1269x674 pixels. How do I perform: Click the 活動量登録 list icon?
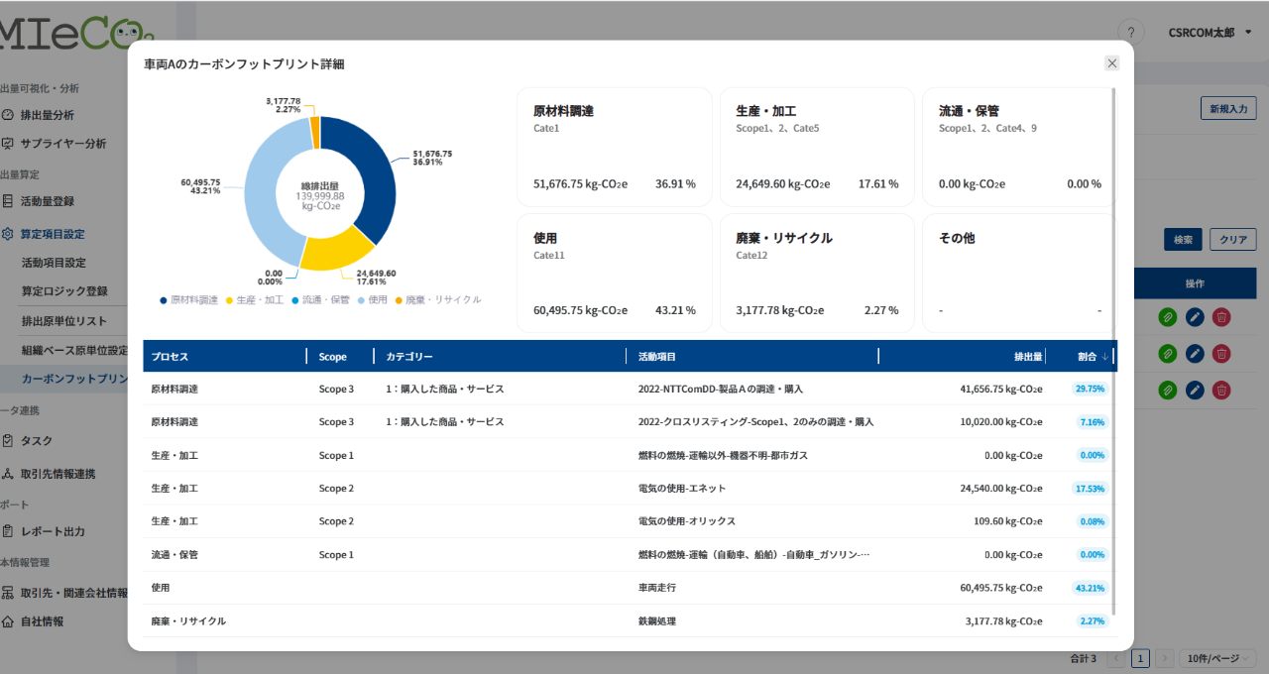pos(7,201)
